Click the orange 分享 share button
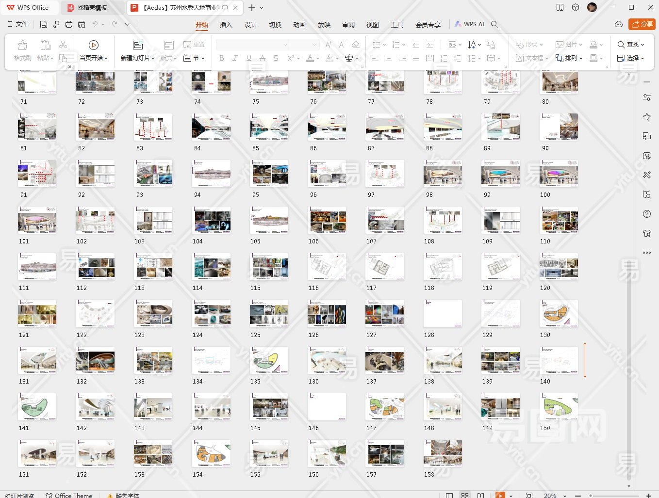 point(642,24)
